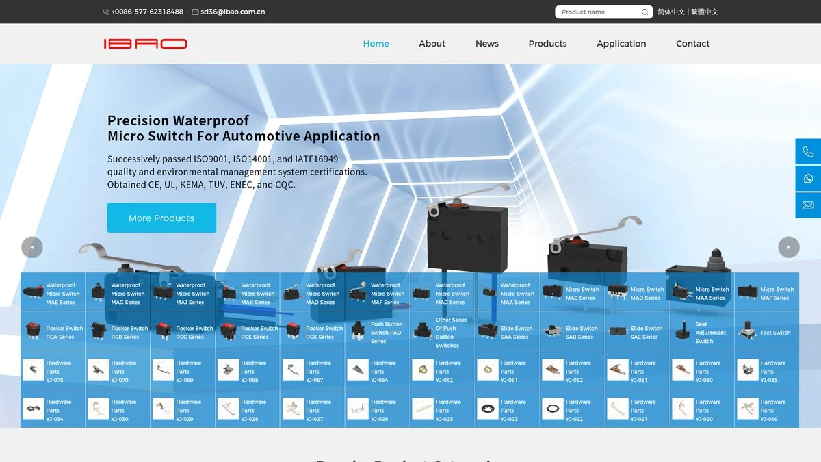Image resolution: width=821 pixels, height=462 pixels.
Task: Click Hardware Parts YJ-062 ring thumbnail
Action: (423, 370)
